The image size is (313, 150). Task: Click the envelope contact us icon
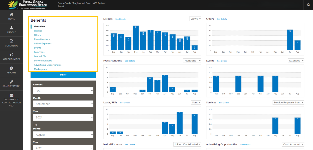[x=11, y=95]
